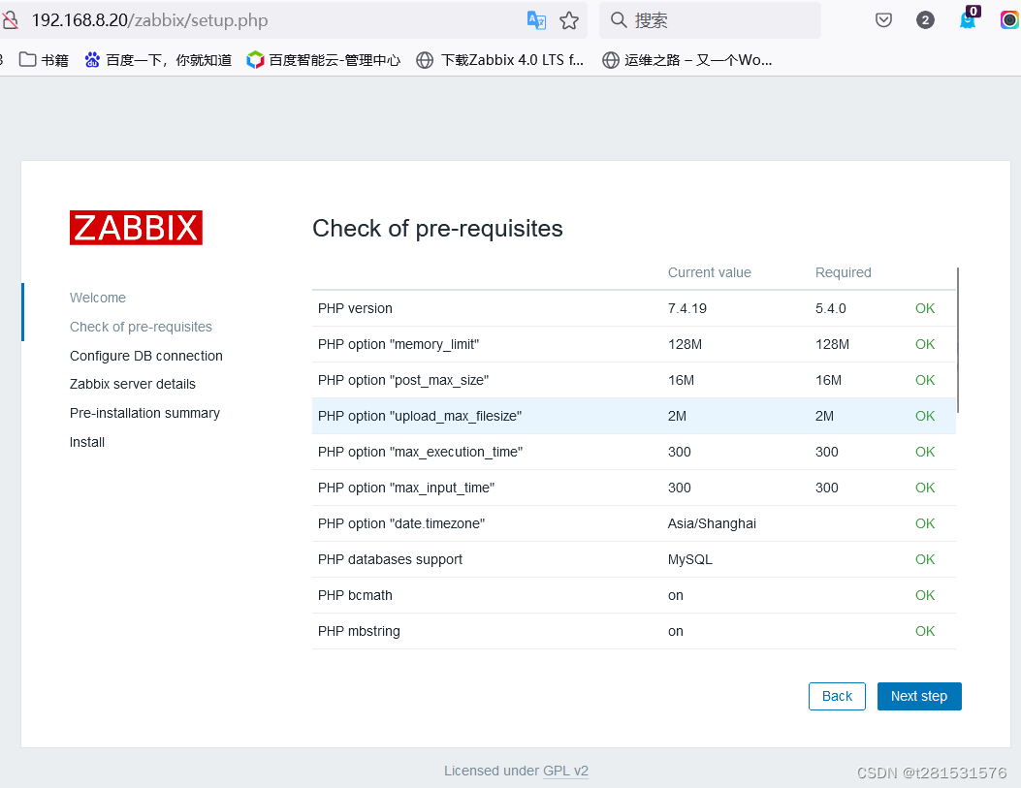Screen dimensions: 1021x788
Task: Click the Current value column header
Action: [709, 272]
